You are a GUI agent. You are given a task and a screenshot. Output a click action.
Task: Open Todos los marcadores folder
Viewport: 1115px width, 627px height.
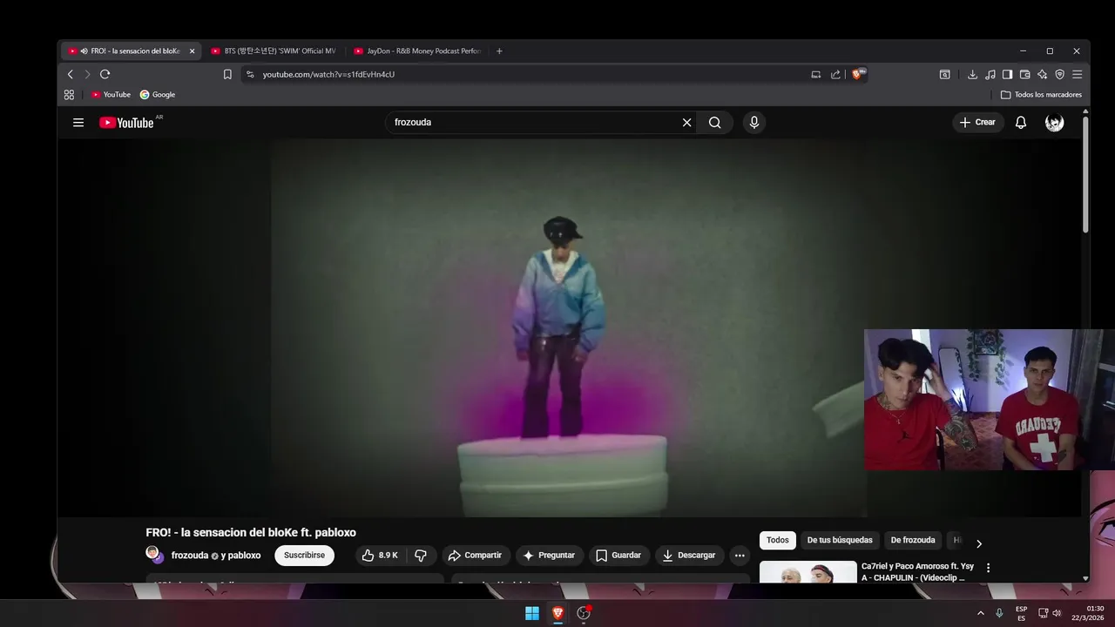[1042, 95]
